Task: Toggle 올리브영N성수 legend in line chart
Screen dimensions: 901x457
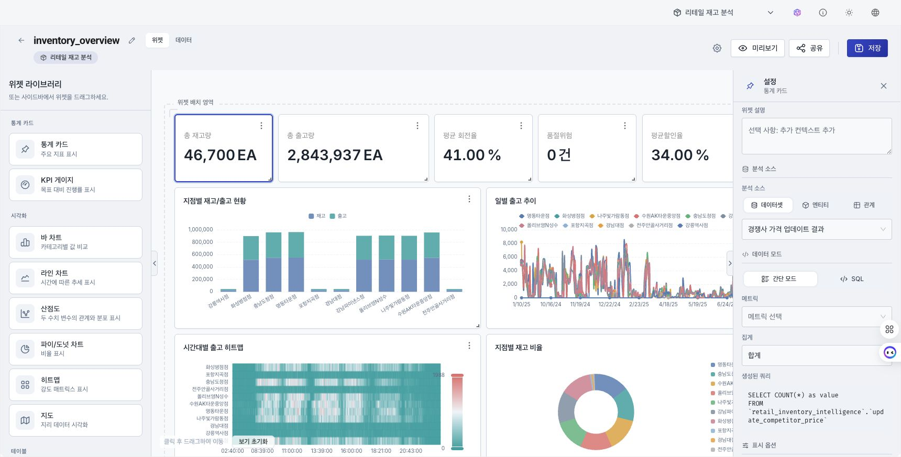Action: tap(539, 226)
